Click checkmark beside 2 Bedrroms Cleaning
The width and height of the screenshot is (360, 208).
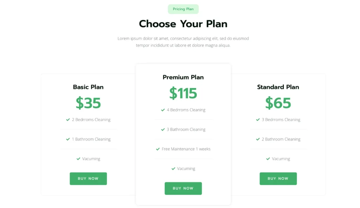(68, 120)
